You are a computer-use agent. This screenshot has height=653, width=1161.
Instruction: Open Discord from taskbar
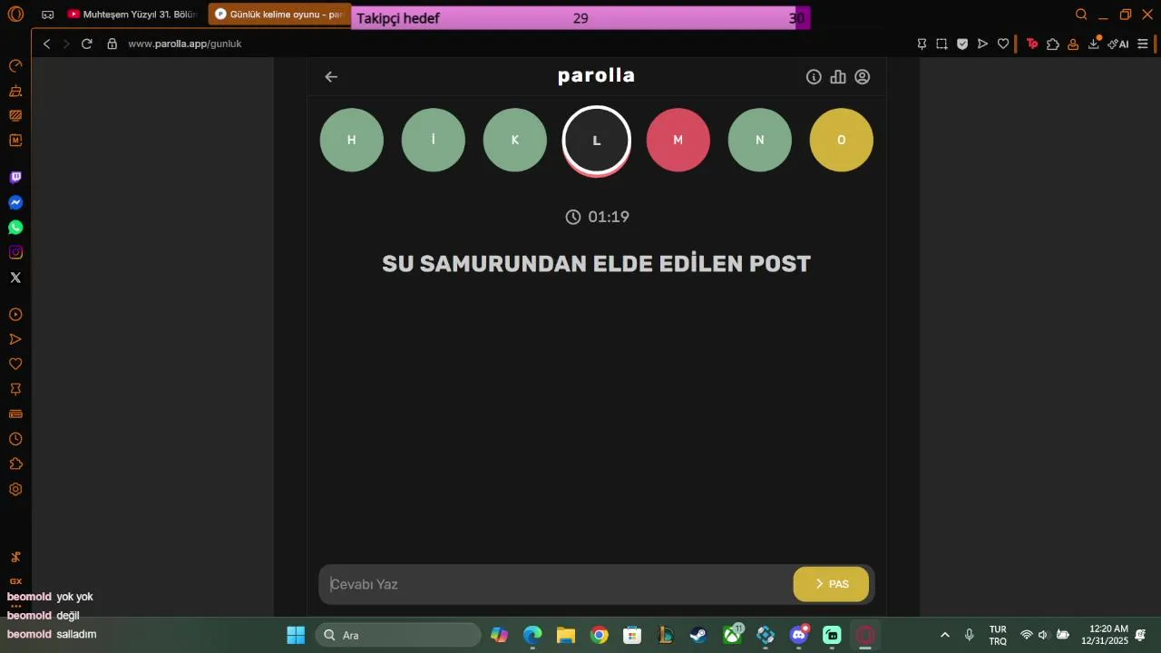[799, 635]
